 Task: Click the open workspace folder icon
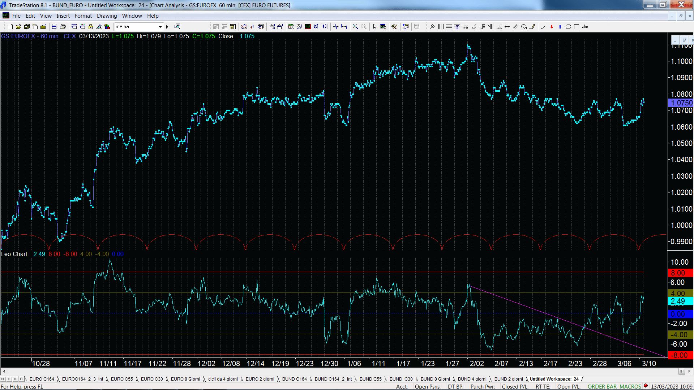[x=18, y=27]
